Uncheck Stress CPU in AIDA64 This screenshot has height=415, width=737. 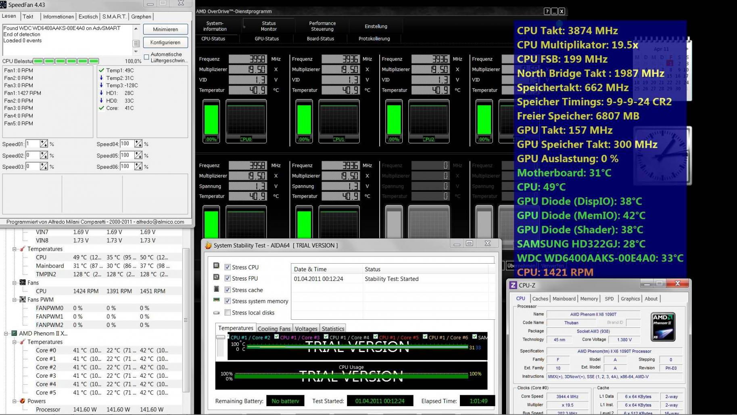click(228, 267)
